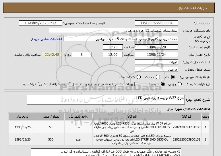
Task: Click the نام کالا column header
Action: pyautogui.click(x=132, y=117)
